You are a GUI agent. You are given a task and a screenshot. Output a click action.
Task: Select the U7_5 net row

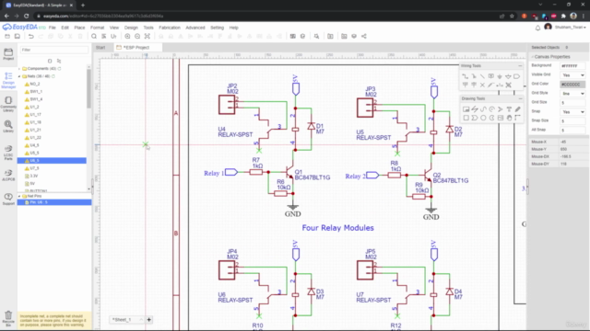(x=52, y=168)
